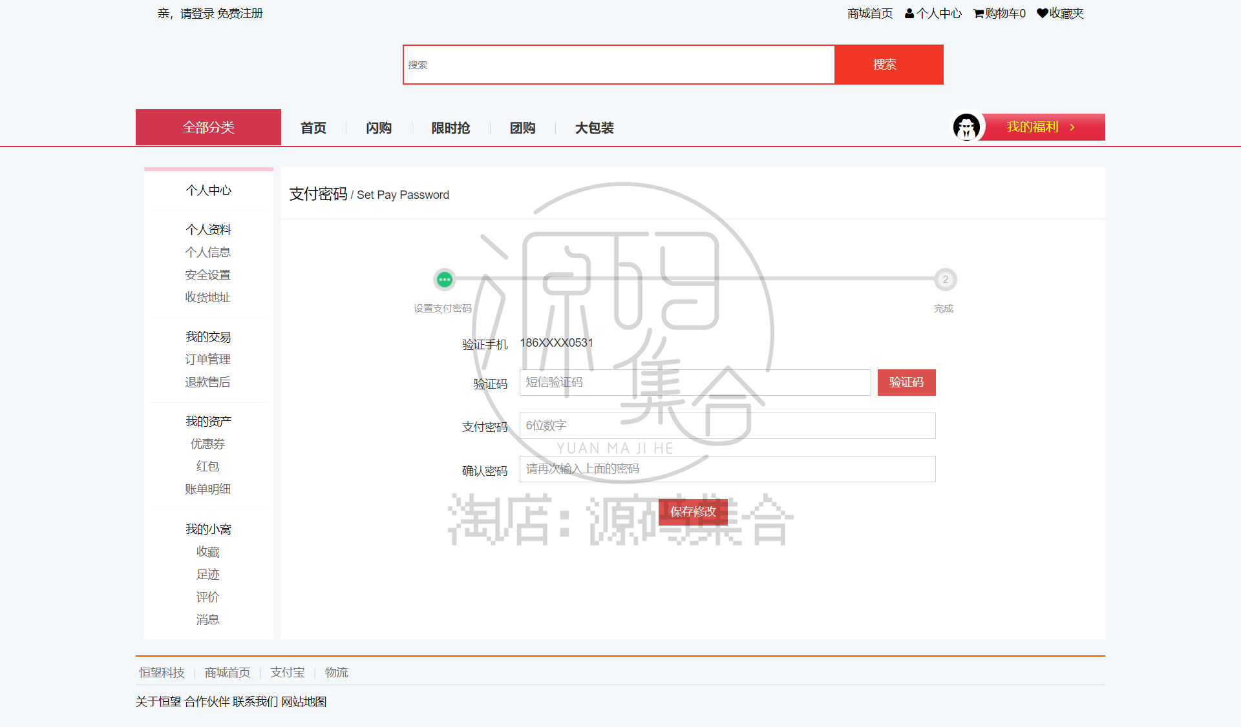
Task: Open 联系我们 footer link
Action: tap(255, 702)
